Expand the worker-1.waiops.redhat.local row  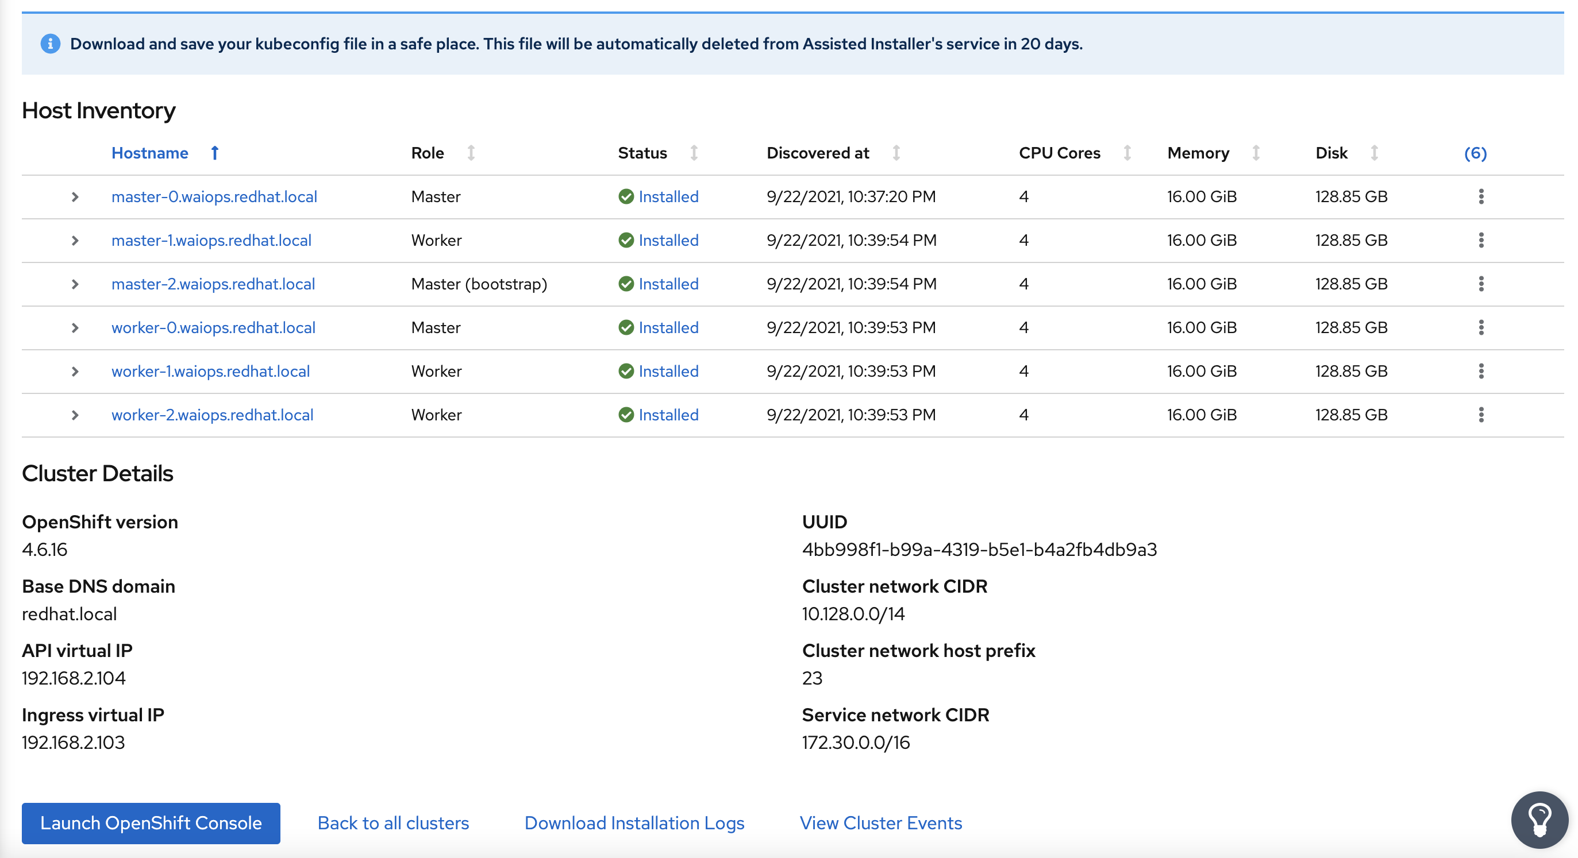point(75,372)
